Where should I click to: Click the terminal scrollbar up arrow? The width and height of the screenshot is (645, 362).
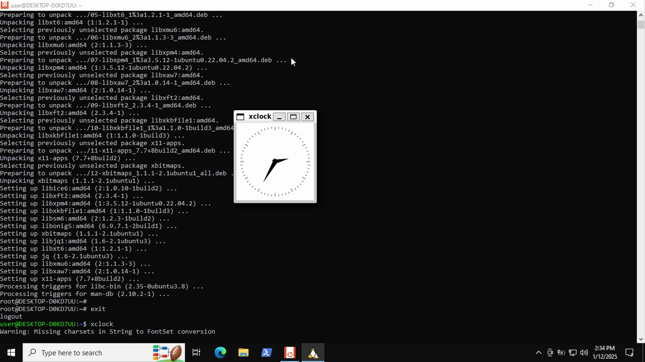[x=641, y=15]
